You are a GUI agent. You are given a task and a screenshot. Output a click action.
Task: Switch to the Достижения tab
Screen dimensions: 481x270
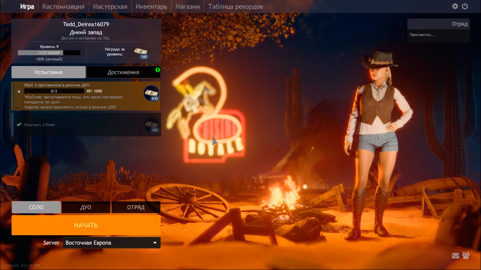pyautogui.click(x=123, y=72)
